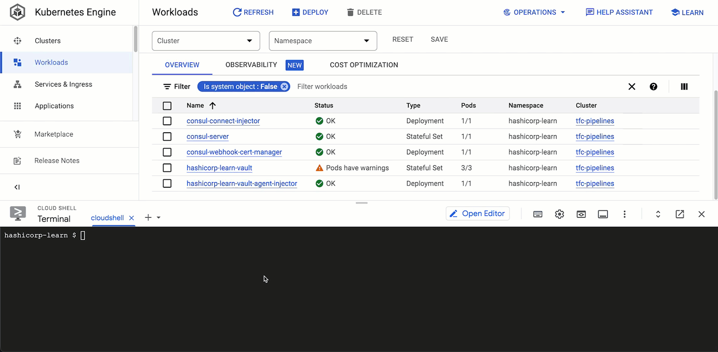Collapse the left navigation panel
This screenshot has width=718, height=352.
pos(17,187)
